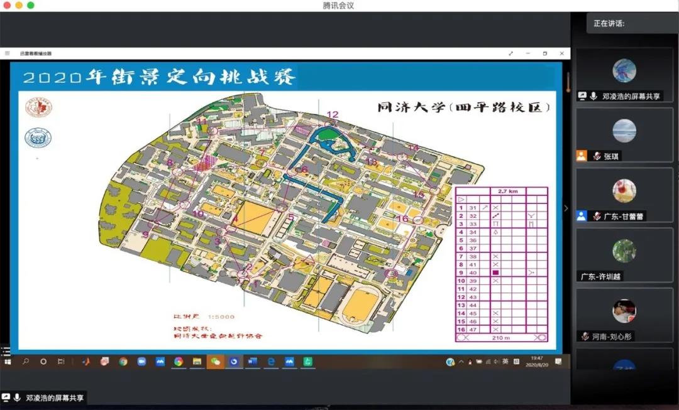Click the 英 input language indicator
679x410 pixels.
coord(505,362)
